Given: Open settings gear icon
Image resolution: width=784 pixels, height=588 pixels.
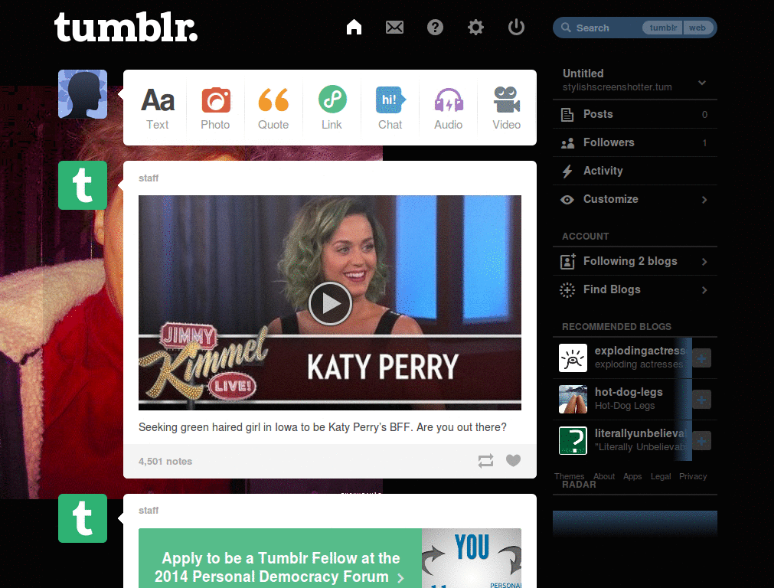Looking at the screenshot, I should (x=475, y=27).
